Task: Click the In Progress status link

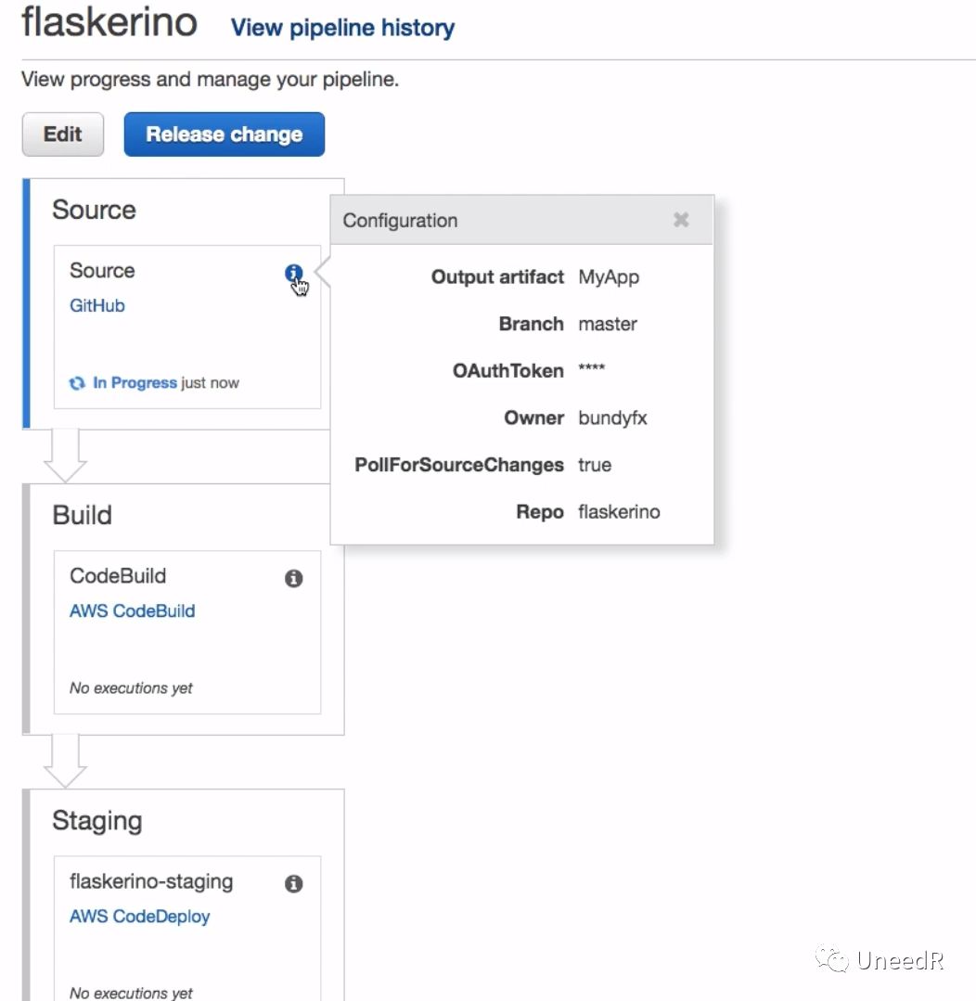Action: [135, 382]
